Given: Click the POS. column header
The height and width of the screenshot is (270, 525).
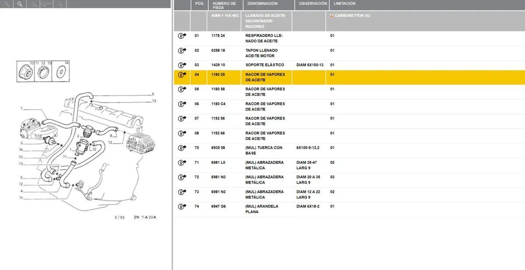Looking at the screenshot, I should pyautogui.click(x=199, y=3).
